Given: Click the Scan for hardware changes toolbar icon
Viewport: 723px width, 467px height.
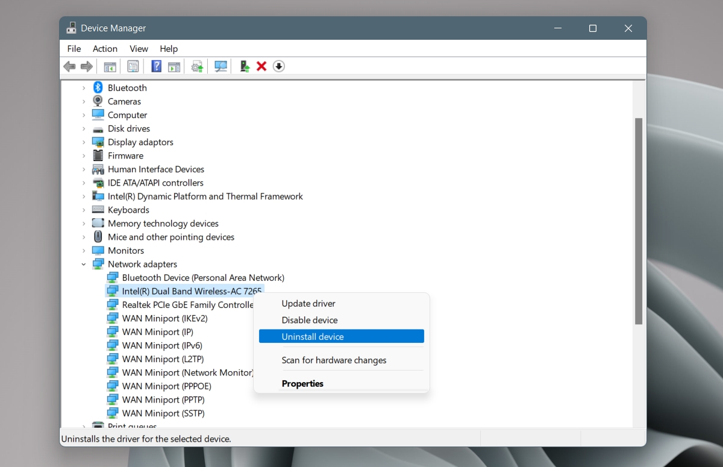Looking at the screenshot, I should click(x=221, y=66).
